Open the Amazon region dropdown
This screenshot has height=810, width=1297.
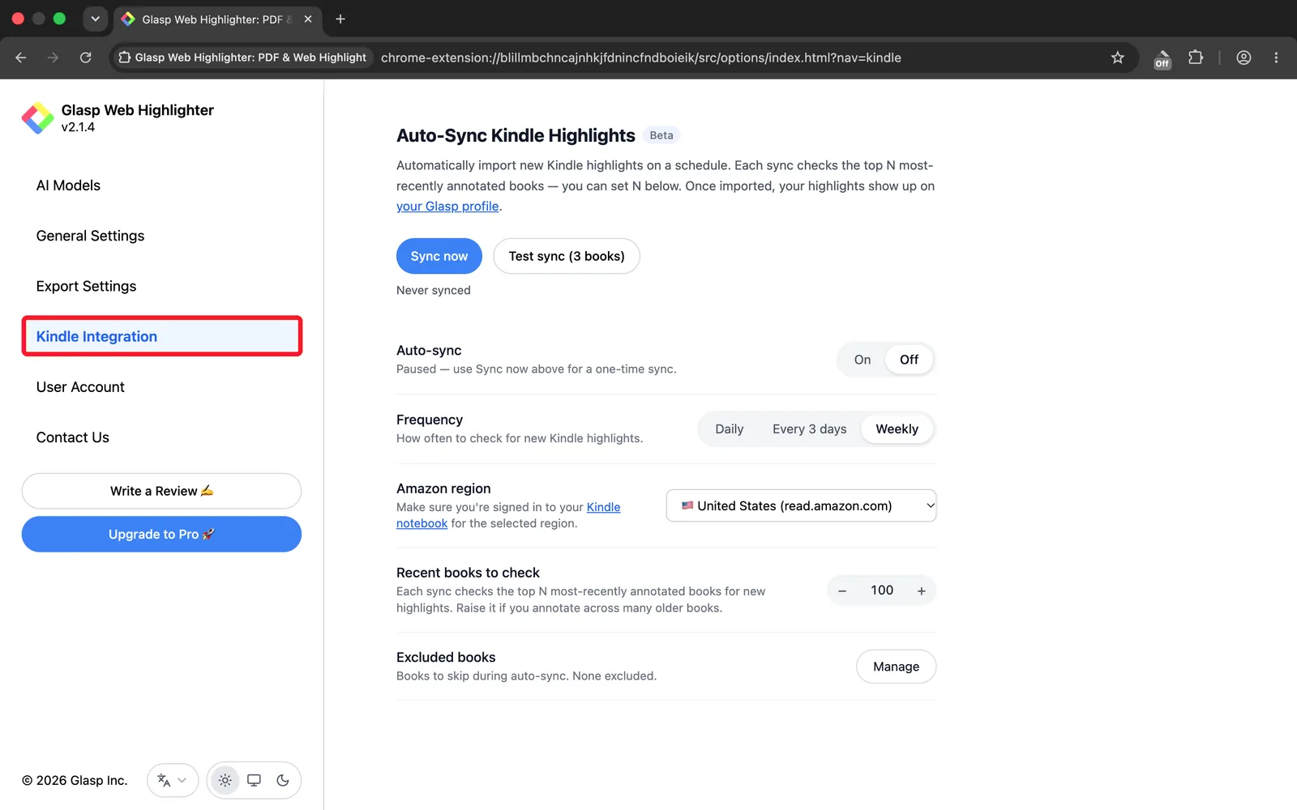801,506
